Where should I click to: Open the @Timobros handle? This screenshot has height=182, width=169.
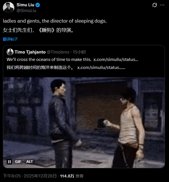(58, 52)
